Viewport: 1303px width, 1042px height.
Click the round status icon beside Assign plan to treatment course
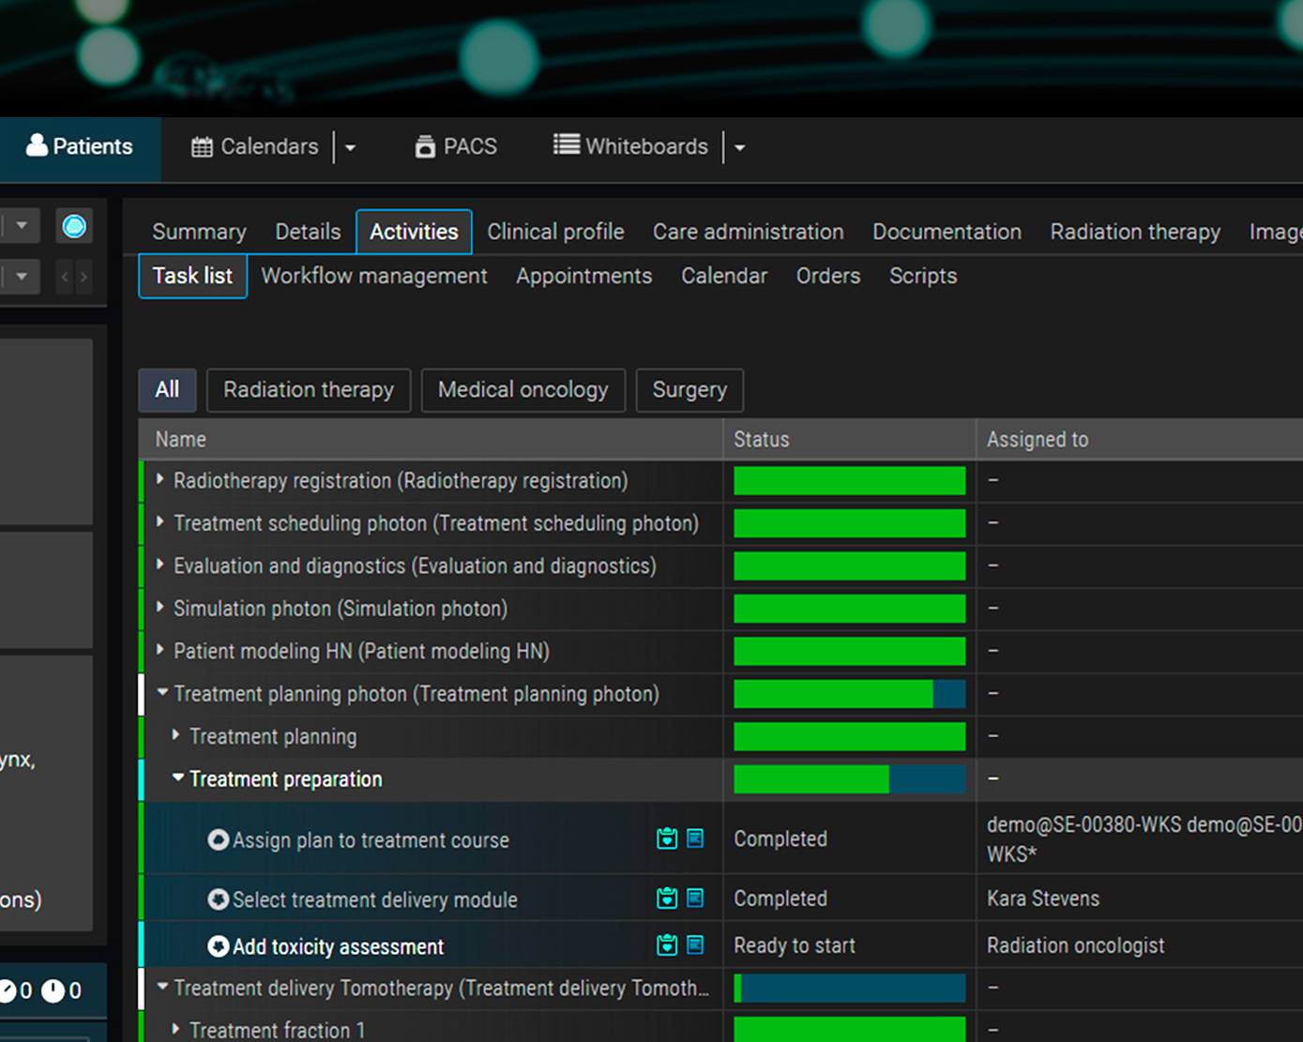coord(218,840)
